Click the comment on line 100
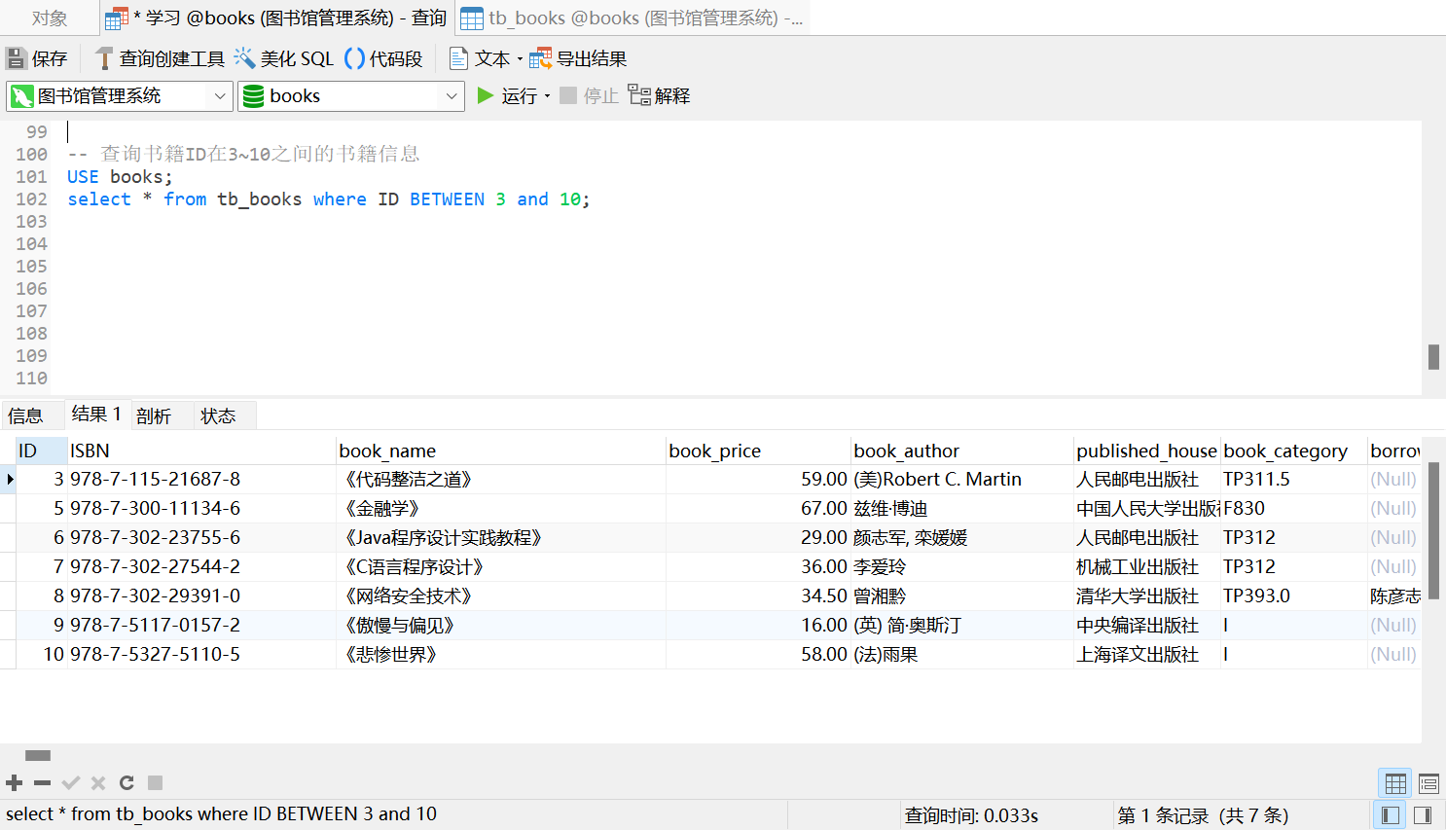This screenshot has width=1446, height=830. 243,154
